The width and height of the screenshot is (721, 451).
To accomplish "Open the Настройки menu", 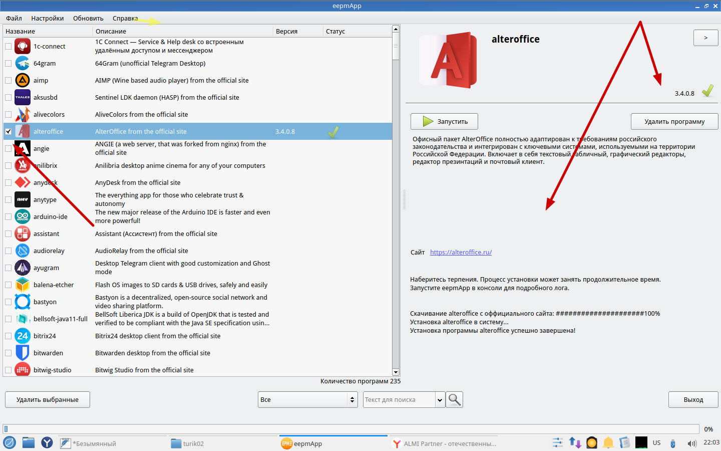I will click(48, 18).
